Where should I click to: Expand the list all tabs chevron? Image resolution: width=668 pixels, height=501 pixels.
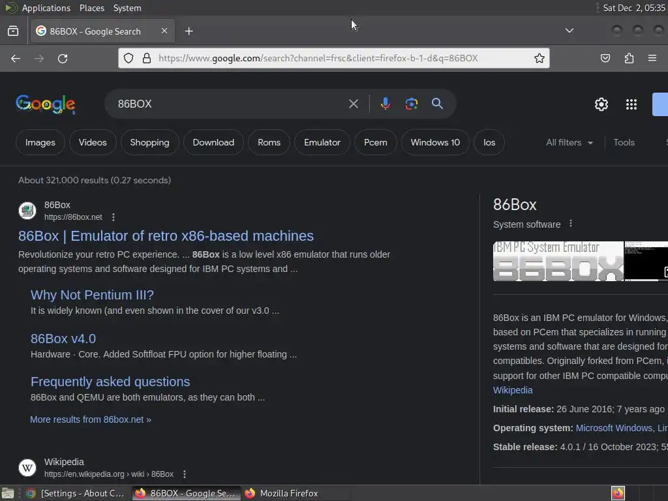[569, 31]
